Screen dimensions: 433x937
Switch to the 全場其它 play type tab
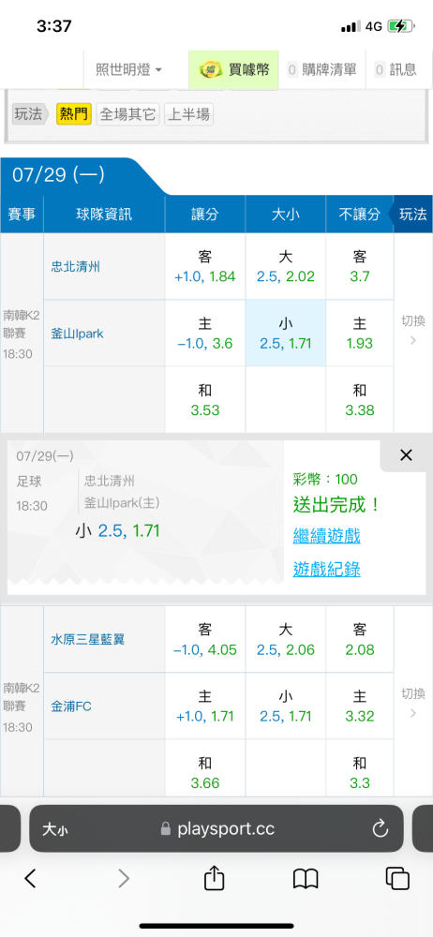point(128,114)
